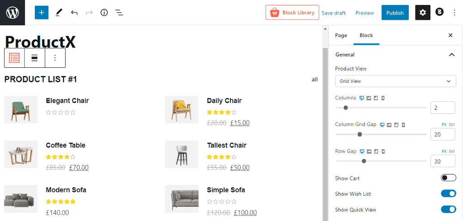Select the pencil Tools icon
The height and width of the screenshot is (221, 463).
[x=59, y=13]
